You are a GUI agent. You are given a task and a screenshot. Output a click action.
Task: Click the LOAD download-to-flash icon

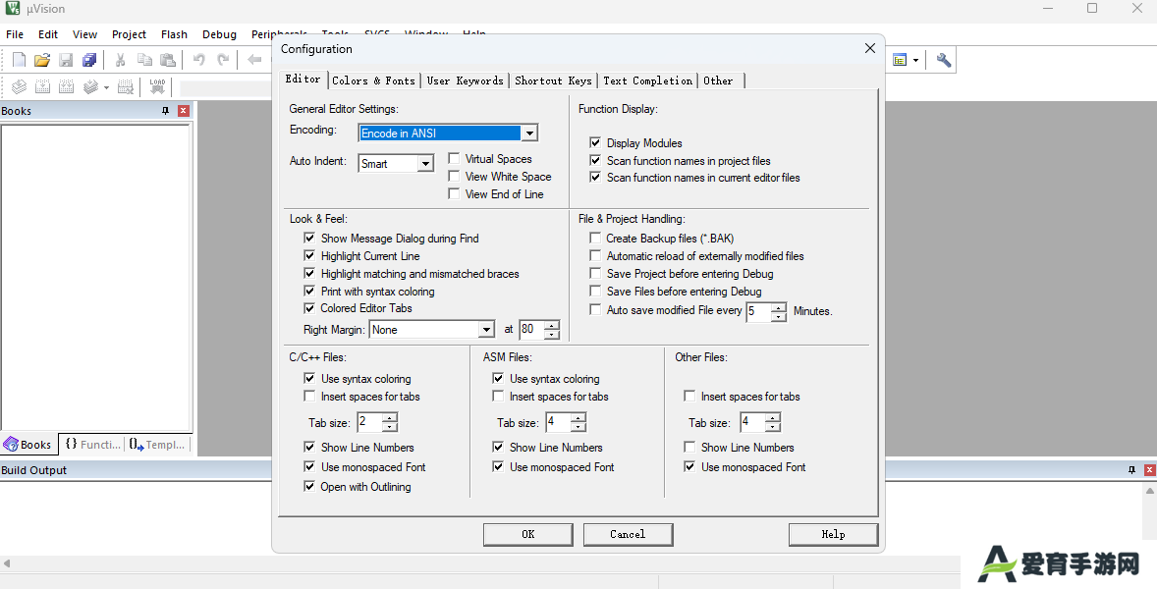(157, 87)
